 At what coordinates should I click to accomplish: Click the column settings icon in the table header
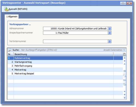click(x=124, y=54)
